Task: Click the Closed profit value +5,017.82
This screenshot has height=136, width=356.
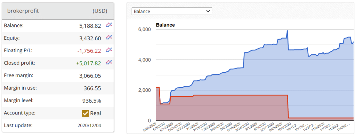Action: [89, 63]
